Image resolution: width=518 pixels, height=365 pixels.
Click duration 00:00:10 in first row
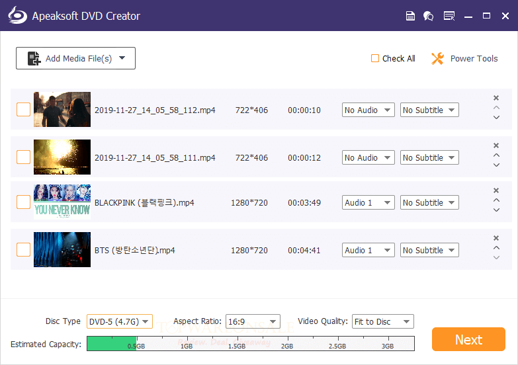point(304,110)
